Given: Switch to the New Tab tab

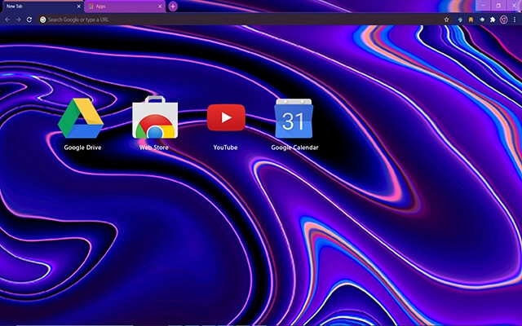Looking at the screenshot, I should coord(42,7).
